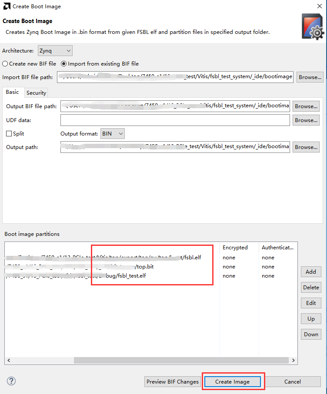The width and height of the screenshot is (327, 394).
Task: Open the Output format BIN dropdown
Action: tap(113, 134)
